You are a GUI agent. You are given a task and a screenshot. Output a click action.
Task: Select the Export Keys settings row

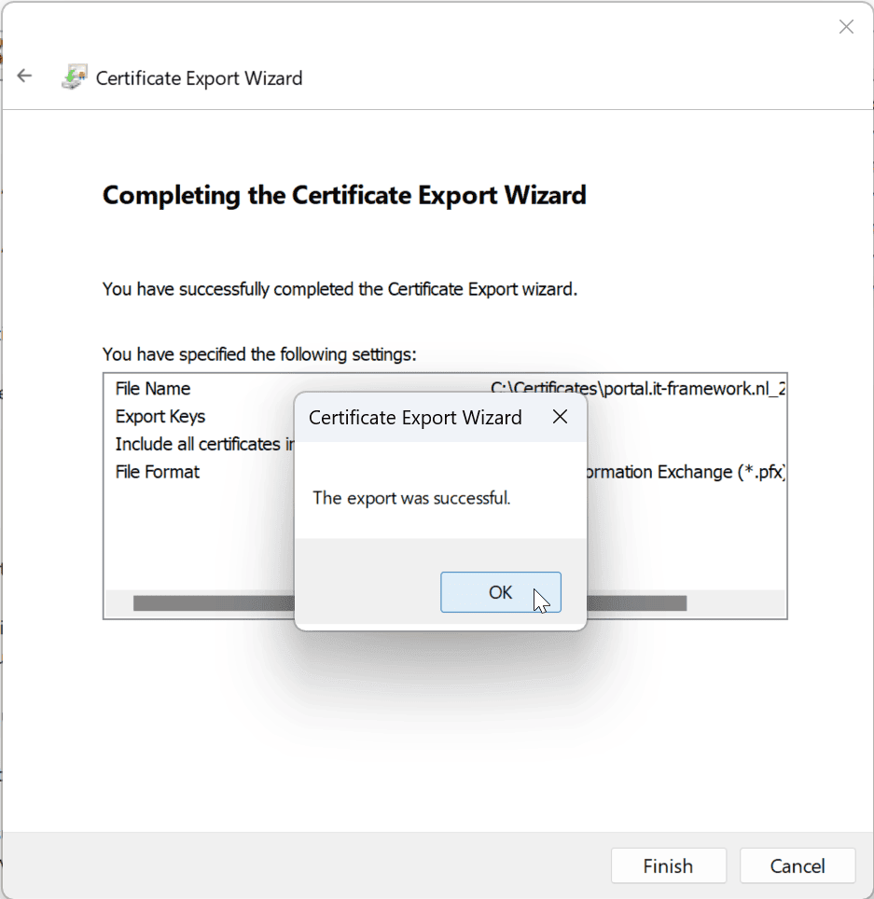point(160,416)
